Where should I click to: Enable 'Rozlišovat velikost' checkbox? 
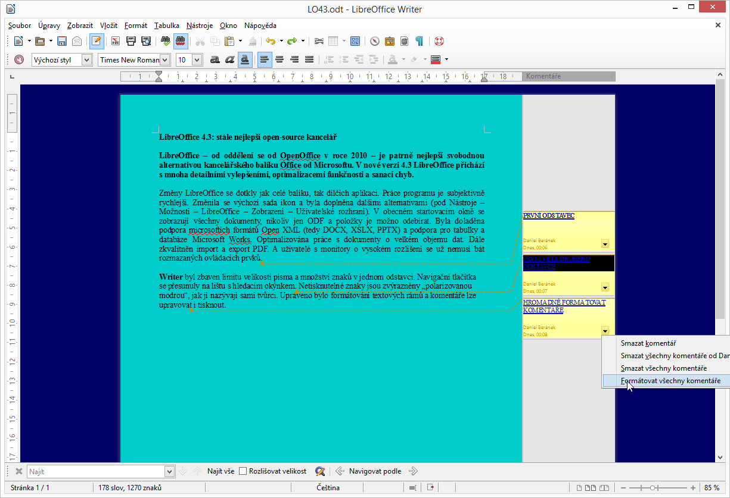coord(243,471)
